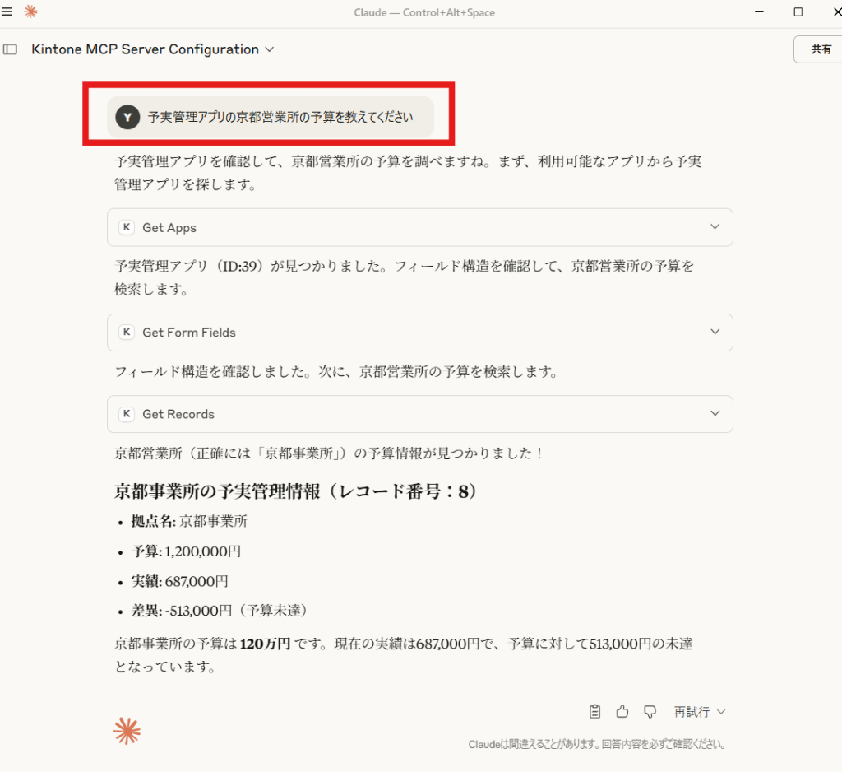Open the 再試行 retry dropdown

tap(700, 712)
